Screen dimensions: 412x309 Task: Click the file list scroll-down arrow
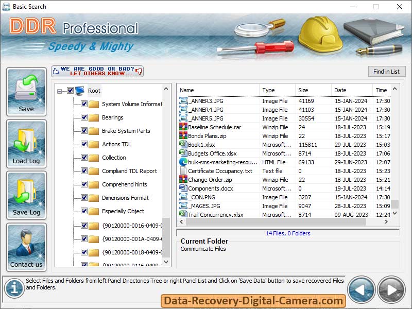[x=394, y=213]
